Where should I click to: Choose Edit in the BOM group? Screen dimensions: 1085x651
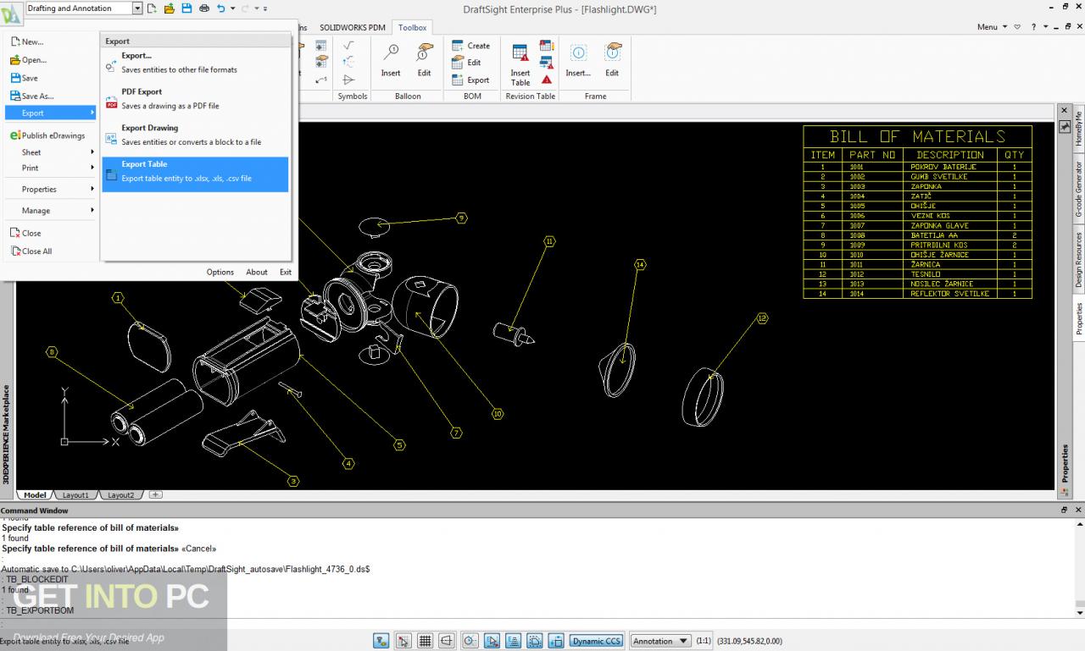466,63
